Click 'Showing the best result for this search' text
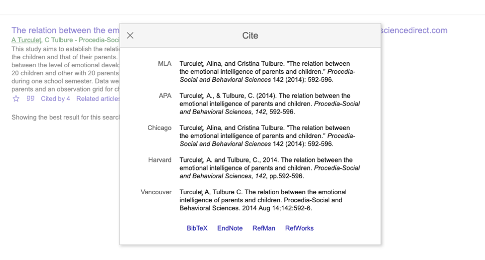Image resolution: width=485 pixels, height=260 pixels. 65,118
